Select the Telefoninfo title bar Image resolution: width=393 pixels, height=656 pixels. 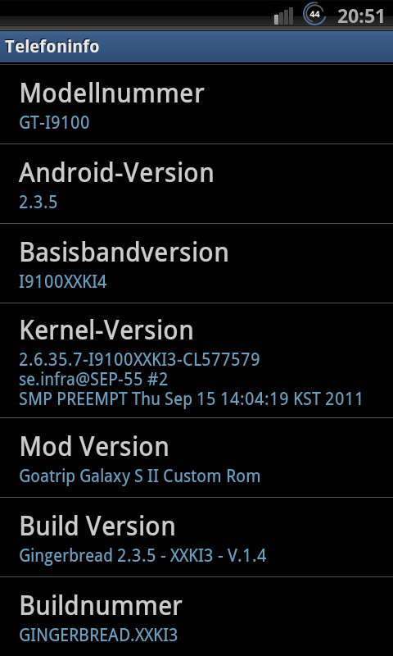point(196,46)
